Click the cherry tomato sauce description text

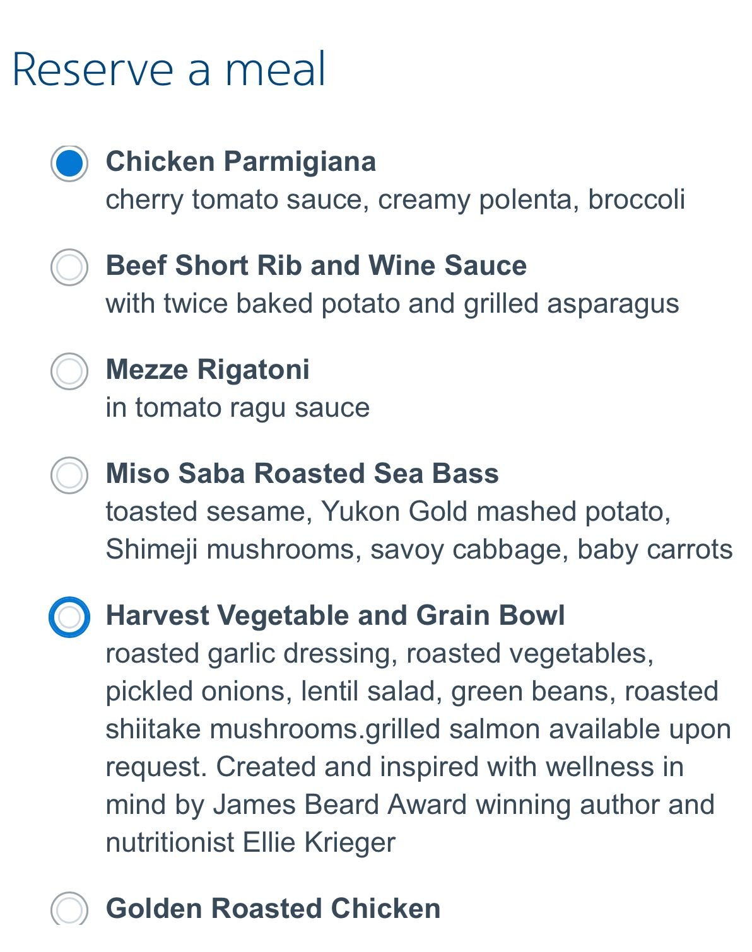[395, 200]
